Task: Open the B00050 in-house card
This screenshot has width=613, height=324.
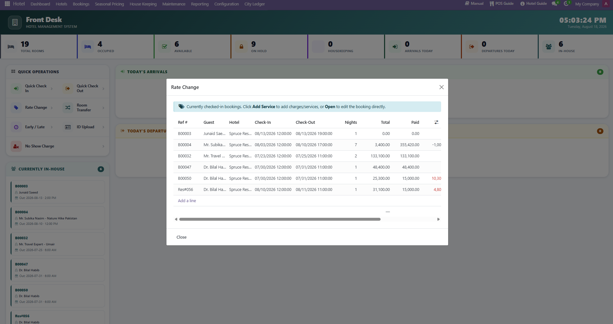Action: (58, 296)
